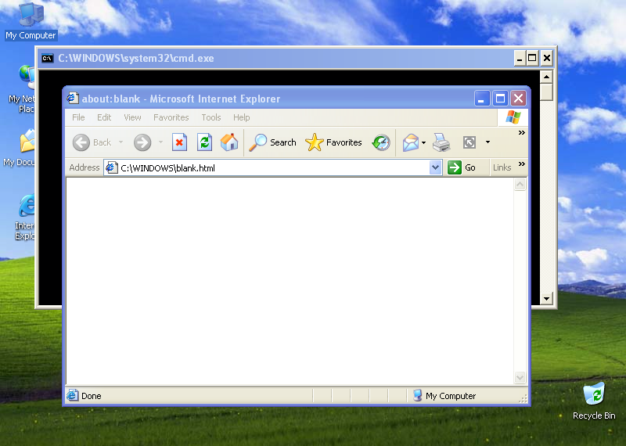Screen dimensions: 626x446
Task: Refresh the page using the green arrows icon
Action: [204, 142]
